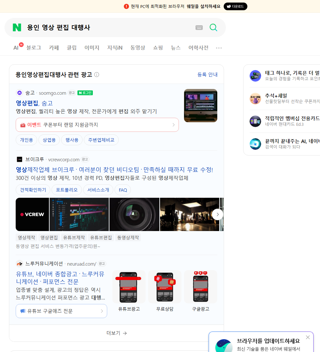Screen dimensions: 320x352
Task: Select the 개인용 chip
Action: tap(27, 140)
